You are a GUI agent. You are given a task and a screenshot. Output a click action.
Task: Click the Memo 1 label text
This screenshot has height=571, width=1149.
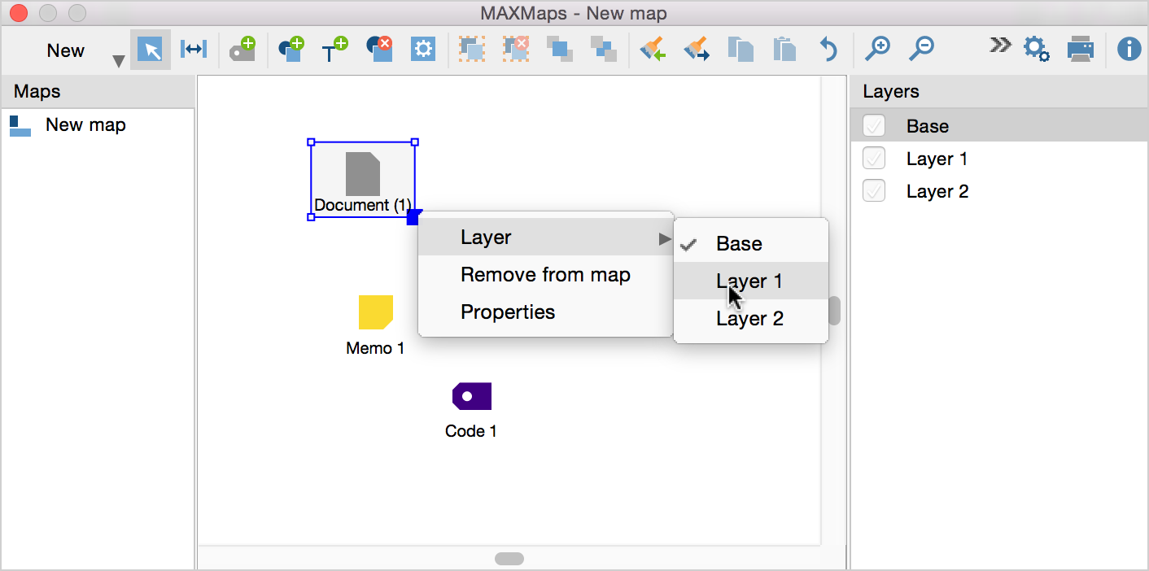point(375,348)
